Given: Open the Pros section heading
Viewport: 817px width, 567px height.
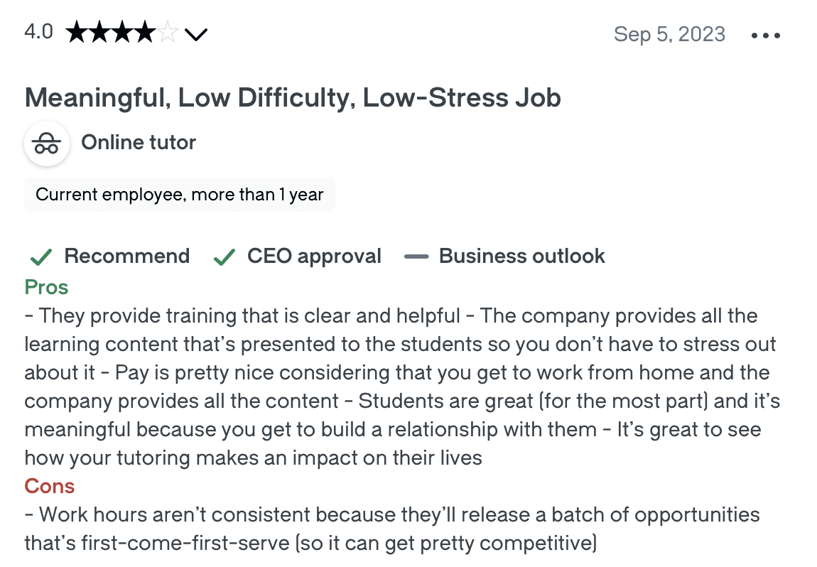Looking at the screenshot, I should pyautogui.click(x=45, y=287).
